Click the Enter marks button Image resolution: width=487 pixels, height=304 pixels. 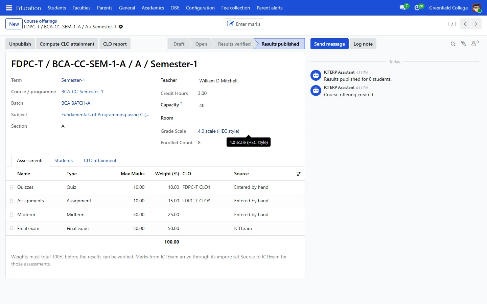click(243, 24)
